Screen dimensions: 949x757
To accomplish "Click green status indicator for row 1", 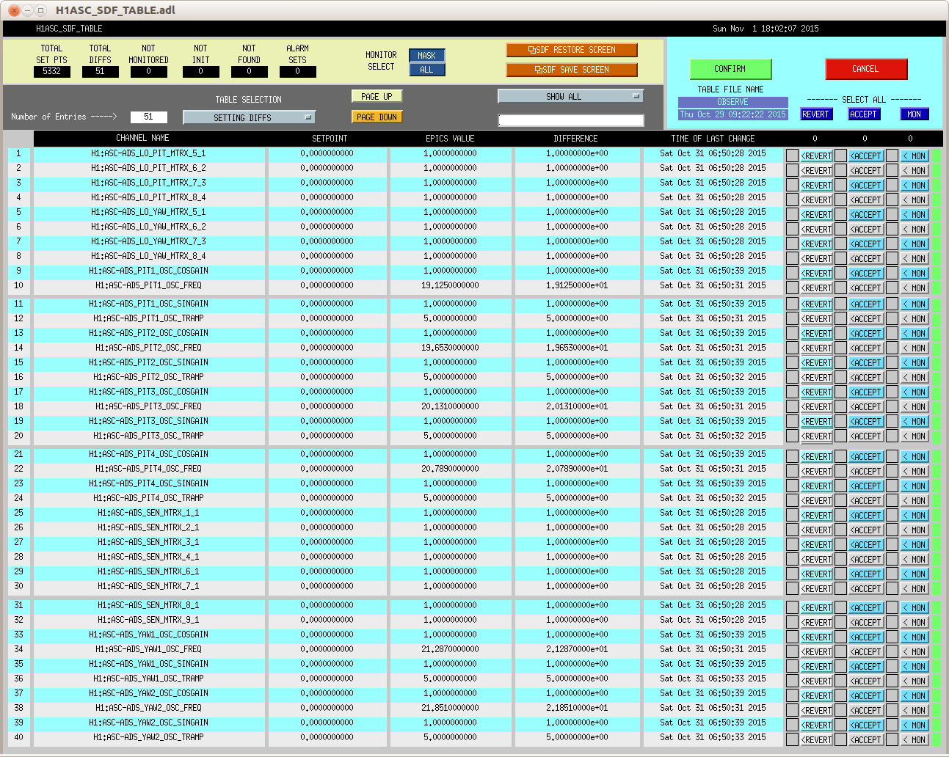I will click(x=936, y=156).
